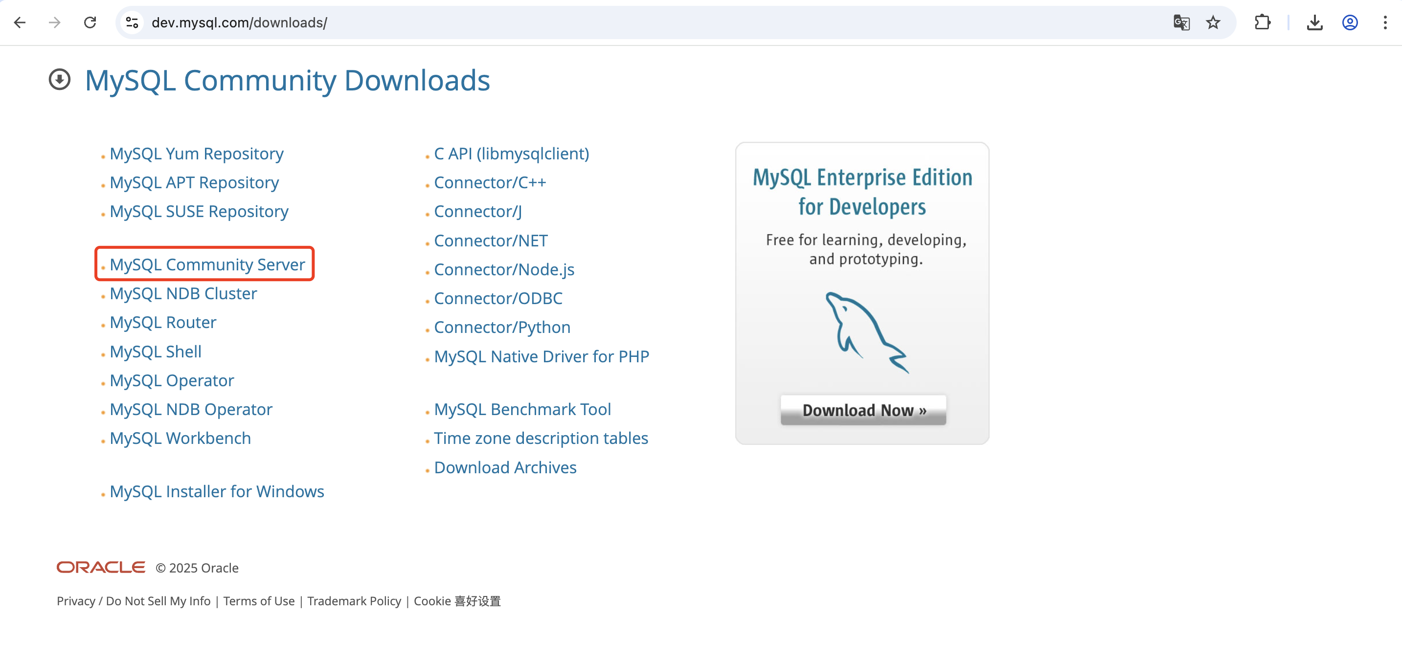The image size is (1402, 661).
Task: Open MySQL Community Server download page
Action: [207, 264]
